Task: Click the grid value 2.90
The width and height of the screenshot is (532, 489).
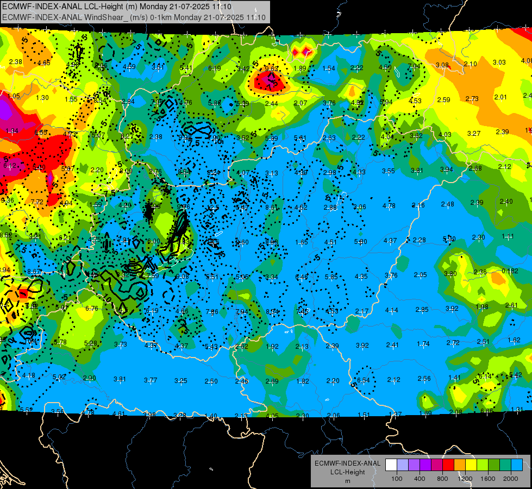Action: (x=89, y=378)
